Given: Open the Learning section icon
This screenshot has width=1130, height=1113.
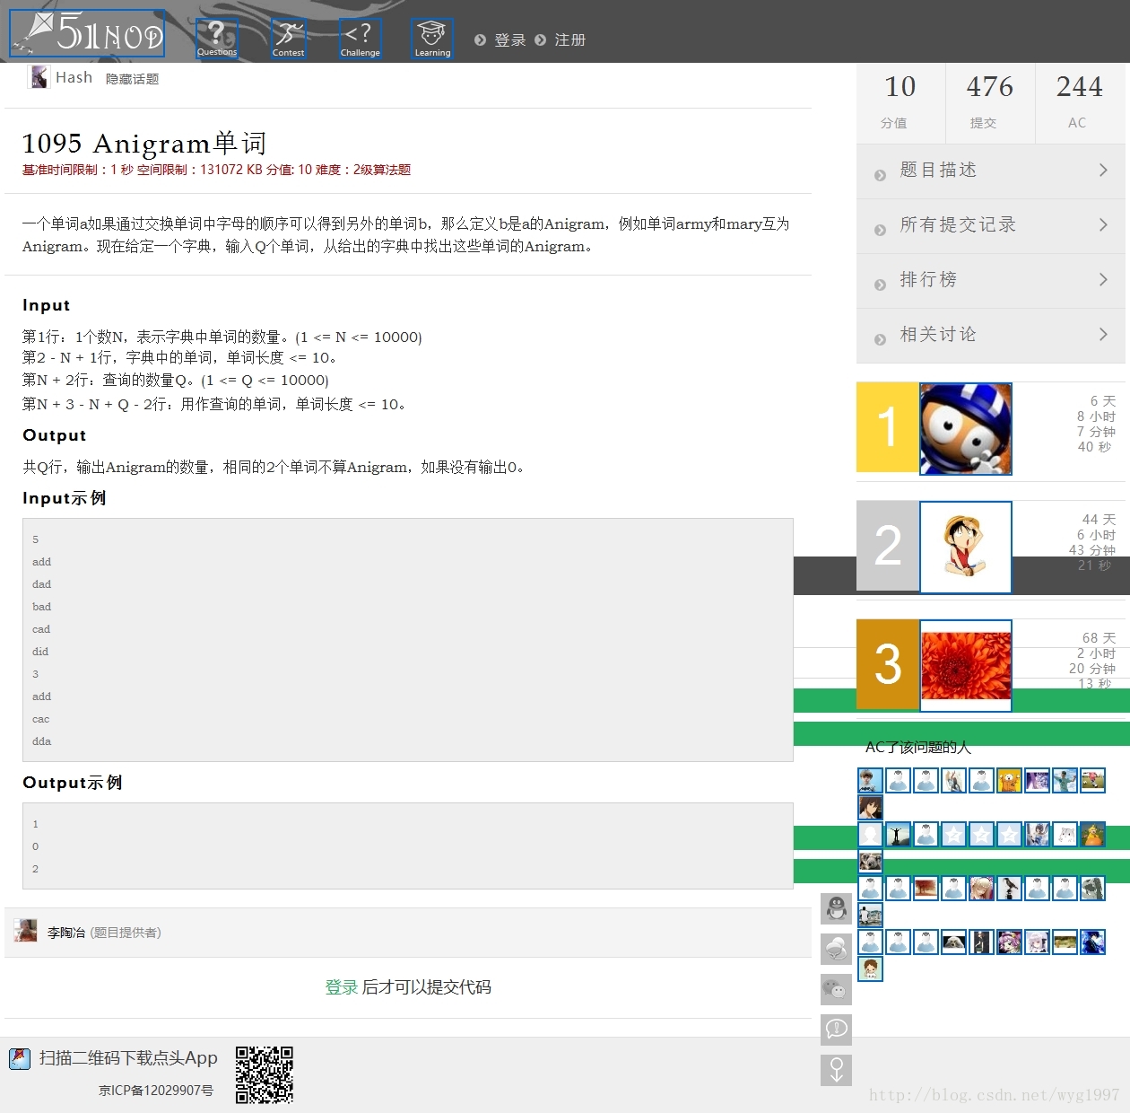Looking at the screenshot, I should click(432, 39).
